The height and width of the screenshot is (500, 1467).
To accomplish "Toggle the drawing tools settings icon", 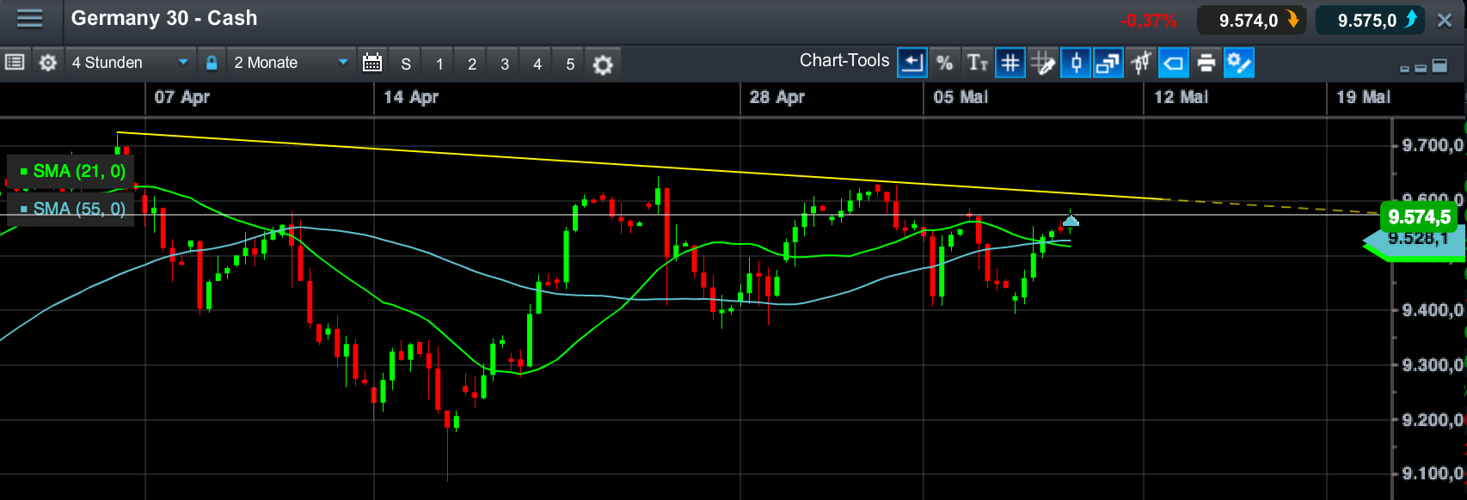I will [1239, 63].
